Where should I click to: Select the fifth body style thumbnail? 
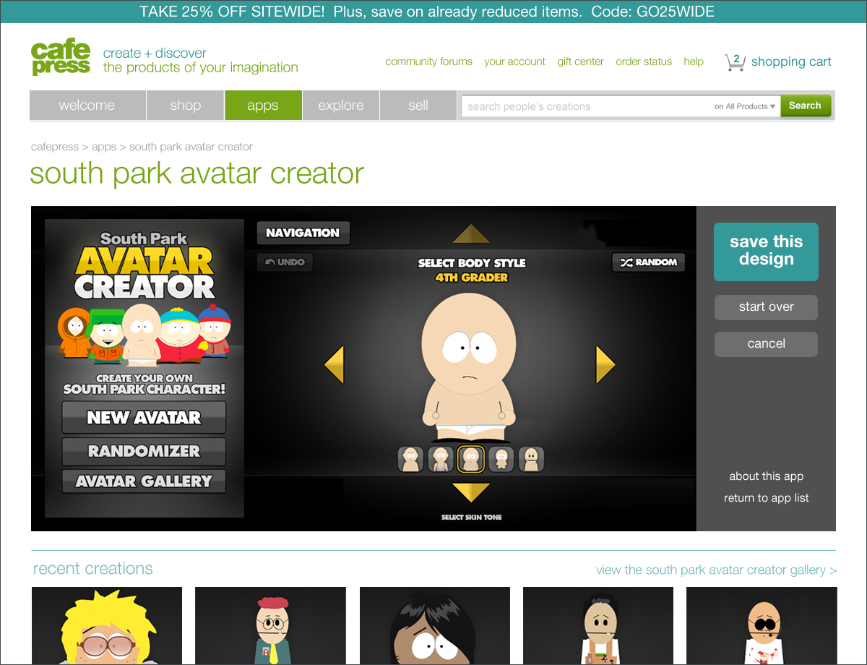pos(531,459)
